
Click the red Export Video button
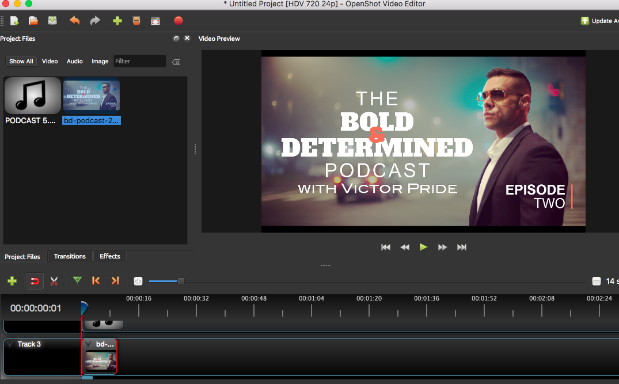pyautogui.click(x=179, y=21)
